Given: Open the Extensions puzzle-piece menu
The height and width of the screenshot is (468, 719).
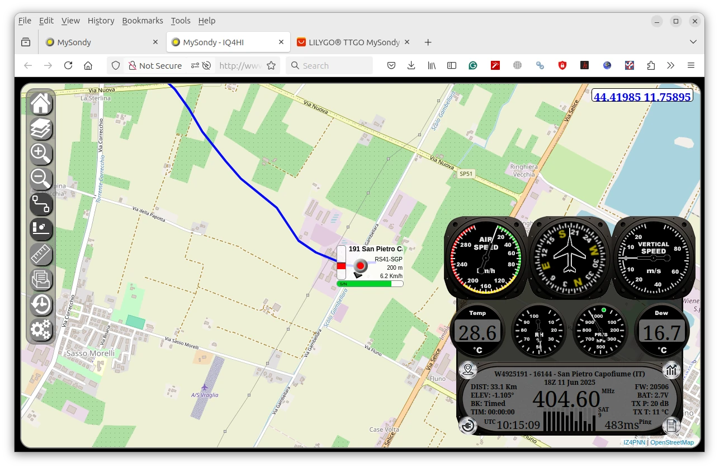Looking at the screenshot, I should tap(651, 65).
